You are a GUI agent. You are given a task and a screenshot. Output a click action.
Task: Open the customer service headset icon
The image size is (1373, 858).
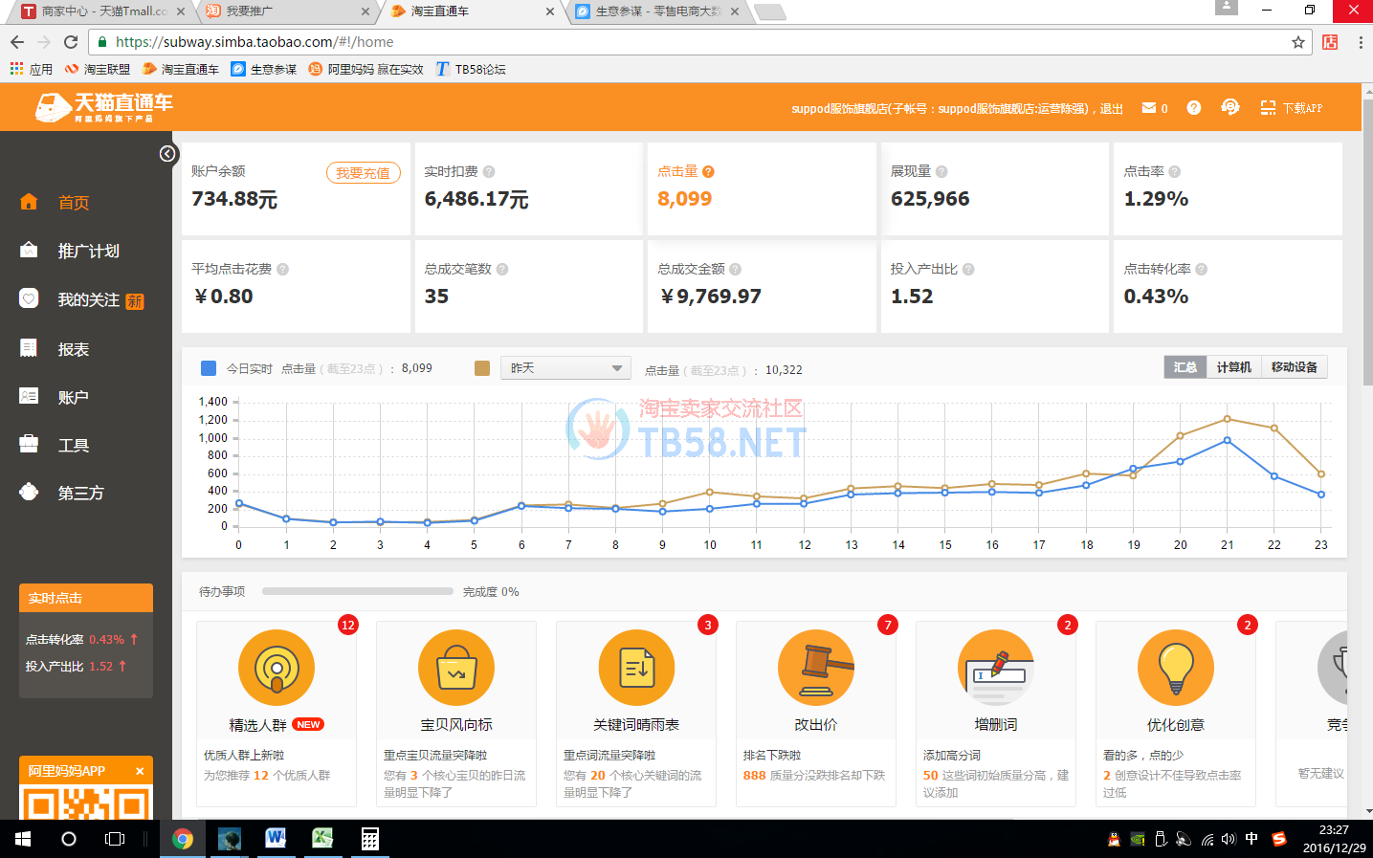[x=1230, y=107]
